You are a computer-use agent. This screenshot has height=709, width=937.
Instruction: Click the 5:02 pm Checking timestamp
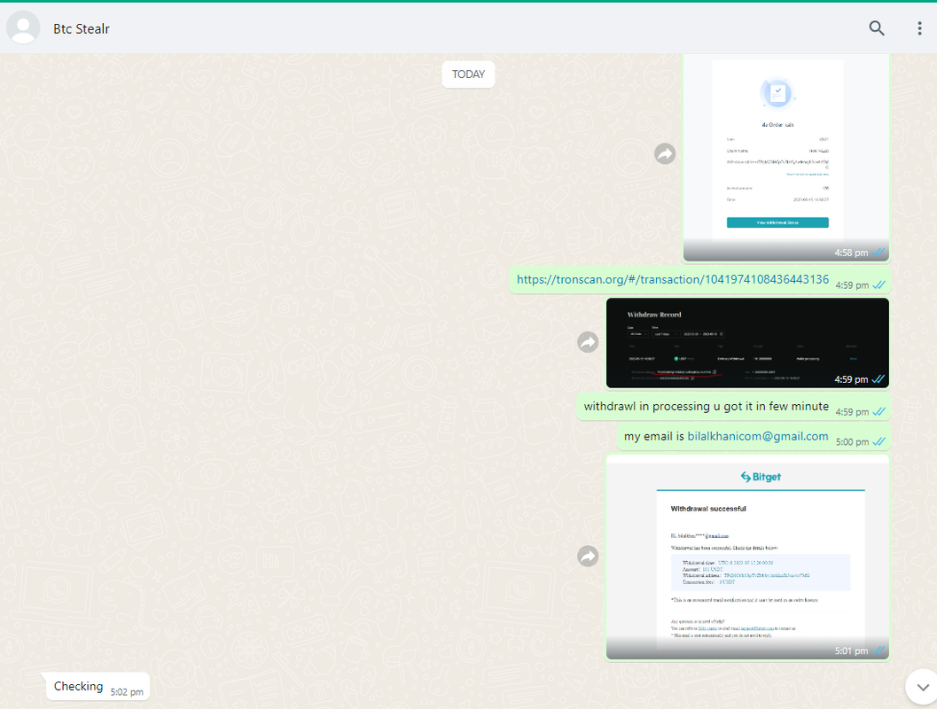click(x=127, y=692)
